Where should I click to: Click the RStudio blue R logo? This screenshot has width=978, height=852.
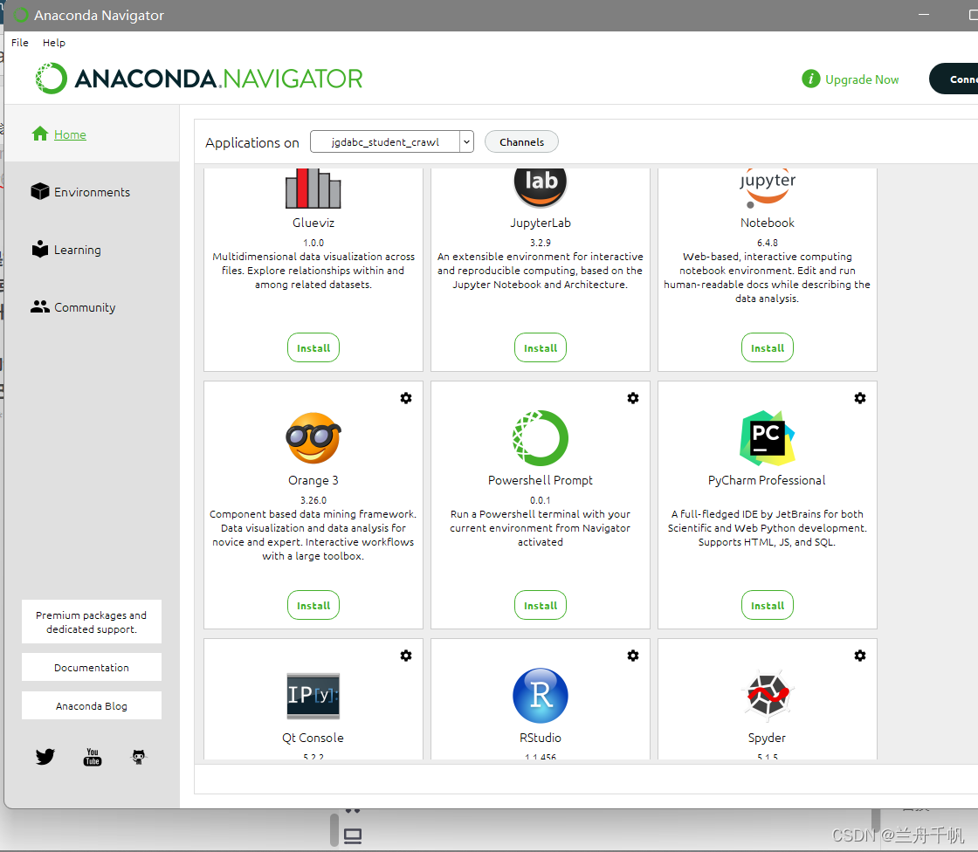click(541, 696)
